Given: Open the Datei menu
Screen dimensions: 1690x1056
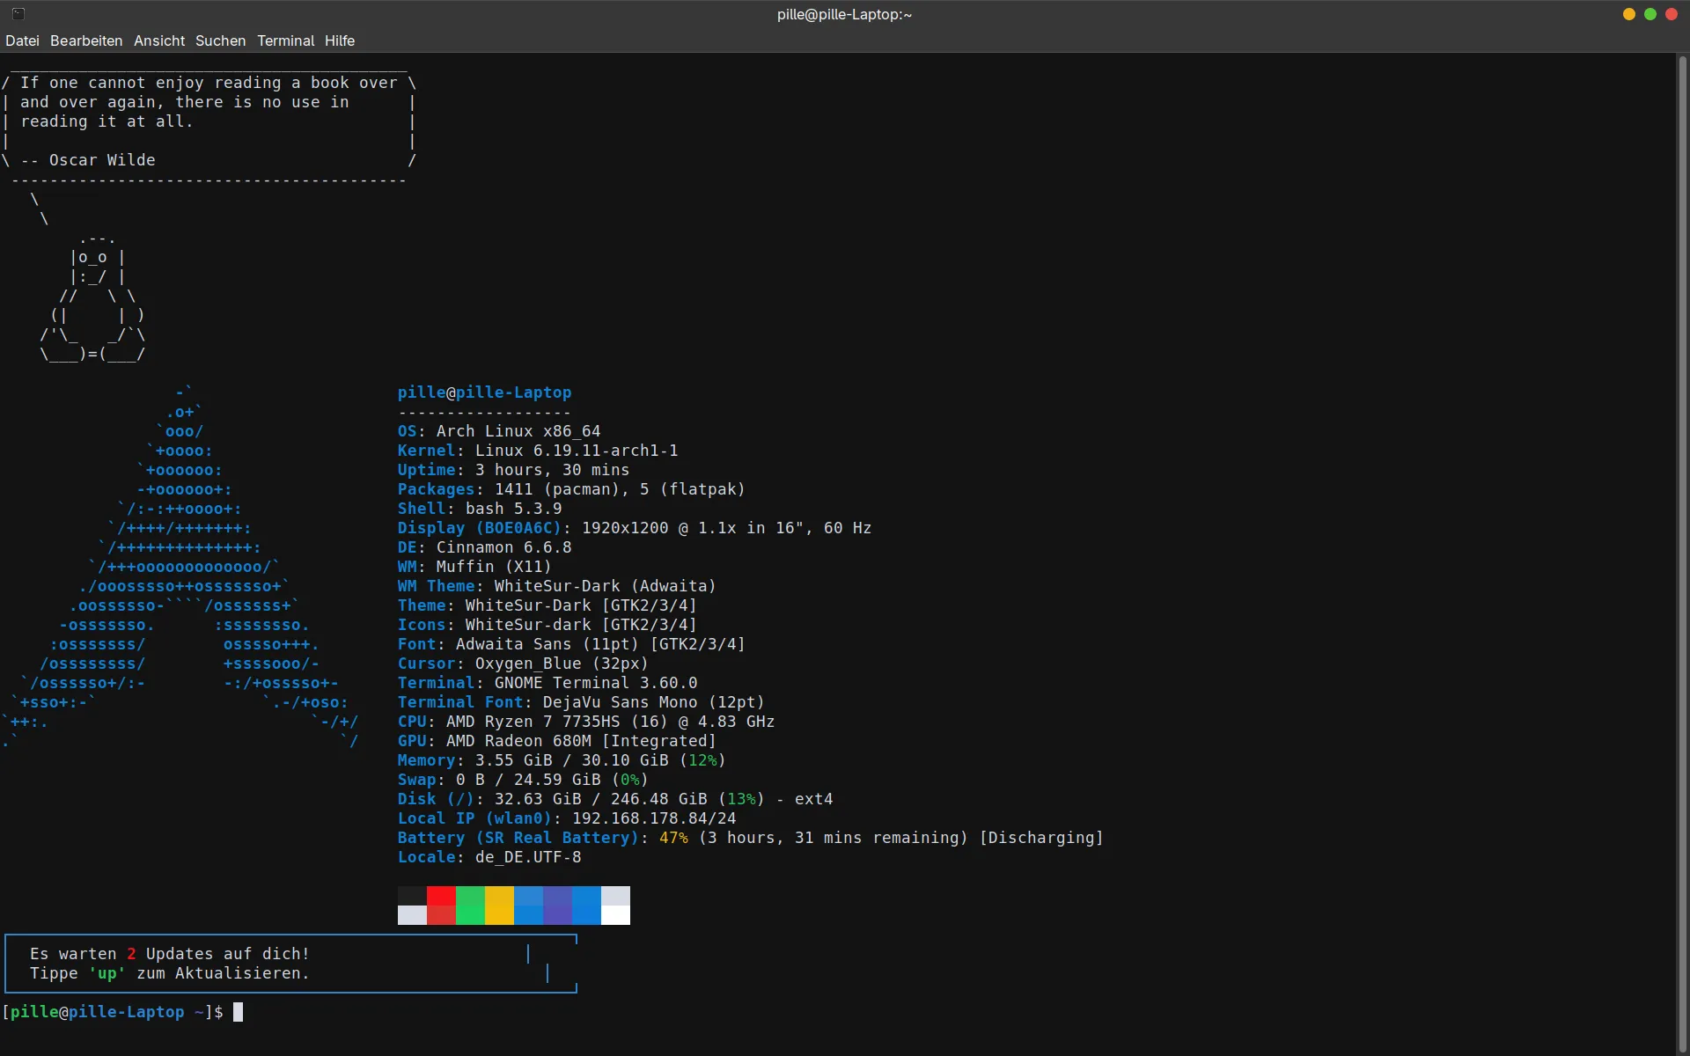Looking at the screenshot, I should tap(22, 40).
